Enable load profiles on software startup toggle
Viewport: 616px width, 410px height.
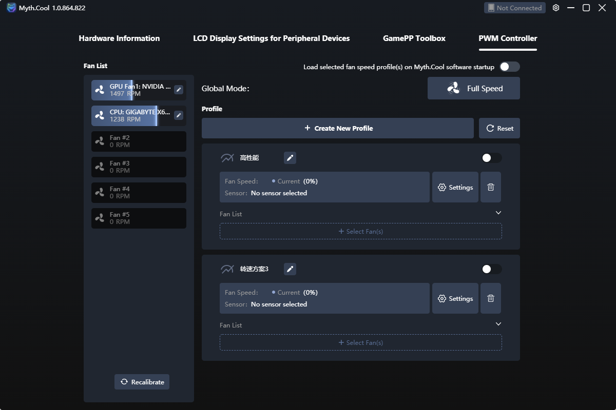click(x=510, y=67)
